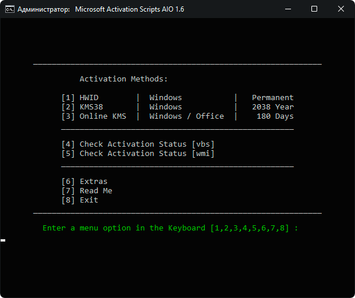
Task: Click the 2038 Year label
Action: tap(273, 107)
